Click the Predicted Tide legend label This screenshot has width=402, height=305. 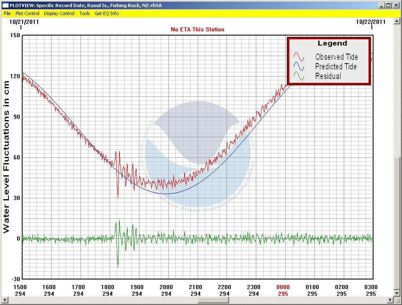[x=336, y=67]
